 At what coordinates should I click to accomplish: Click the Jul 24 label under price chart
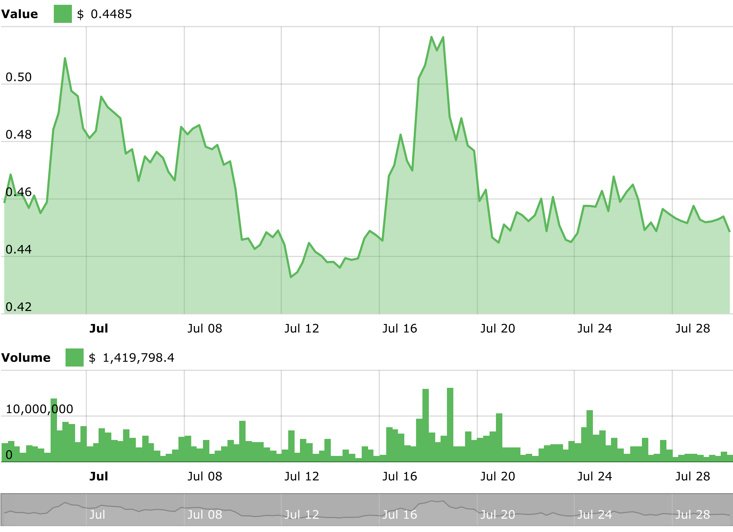[595, 328]
